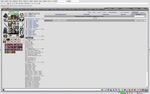Click the Вернуться link

click(143, 12)
